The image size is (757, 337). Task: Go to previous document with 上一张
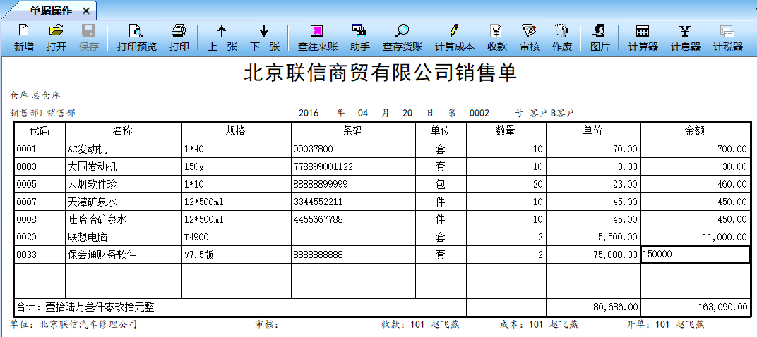point(222,37)
